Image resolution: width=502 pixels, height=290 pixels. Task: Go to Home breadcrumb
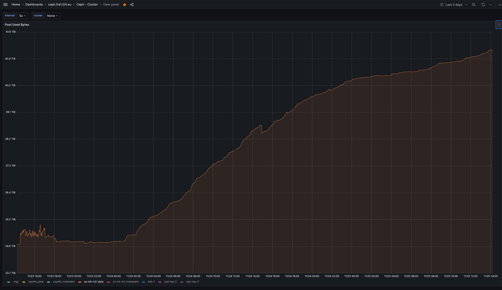tap(16, 5)
